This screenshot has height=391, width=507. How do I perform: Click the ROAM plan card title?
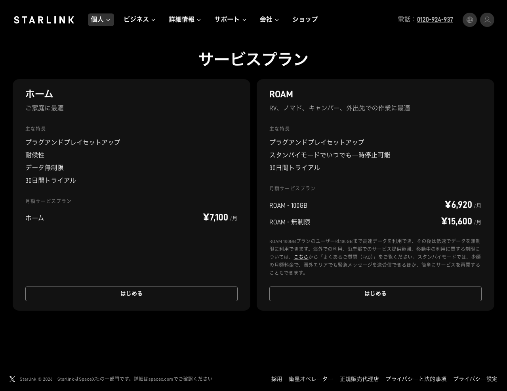281,94
